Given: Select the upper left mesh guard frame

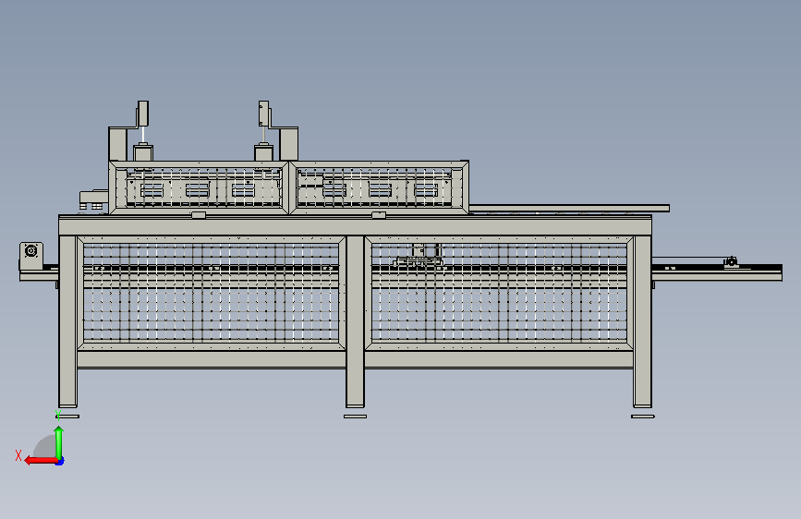Looking at the screenshot, I should click(199, 187).
